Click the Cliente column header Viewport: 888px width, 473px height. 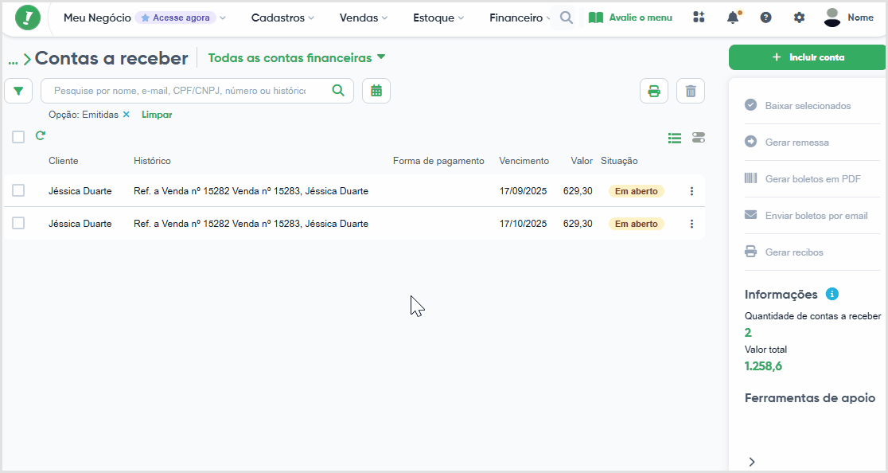[x=64, y=161]
